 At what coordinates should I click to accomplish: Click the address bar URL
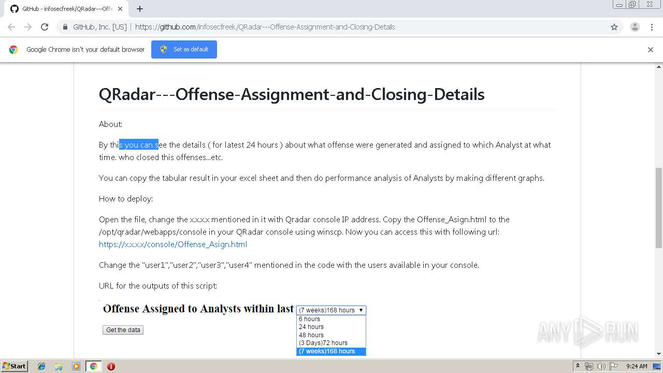click(265, 27)
